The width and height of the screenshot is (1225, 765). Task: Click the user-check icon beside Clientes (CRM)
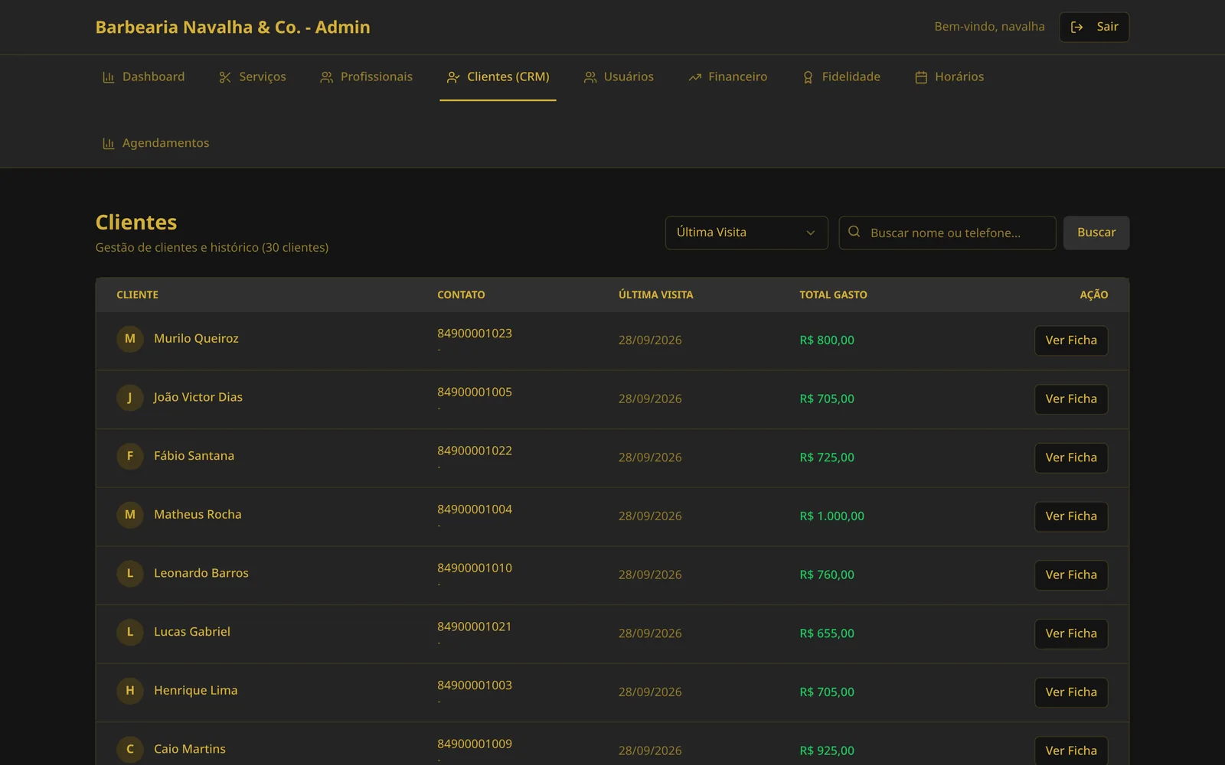coord(453,77)
